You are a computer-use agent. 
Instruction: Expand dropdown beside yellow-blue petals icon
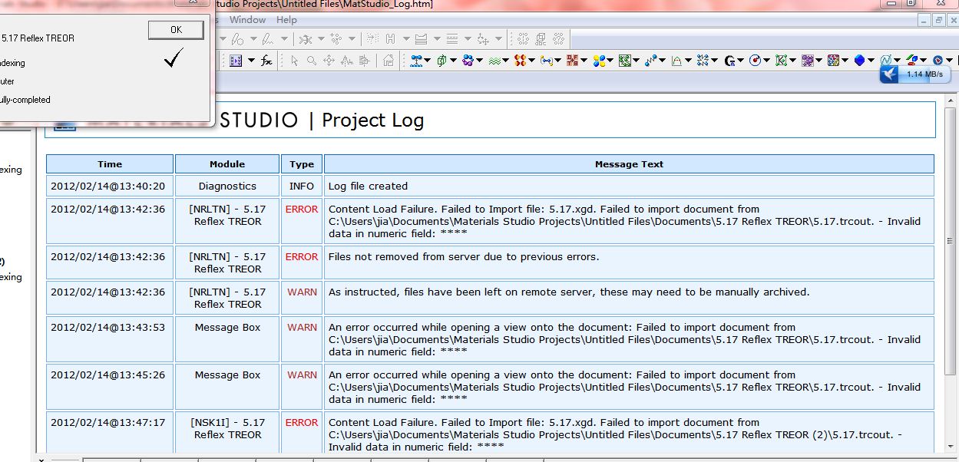coord(610,61)
